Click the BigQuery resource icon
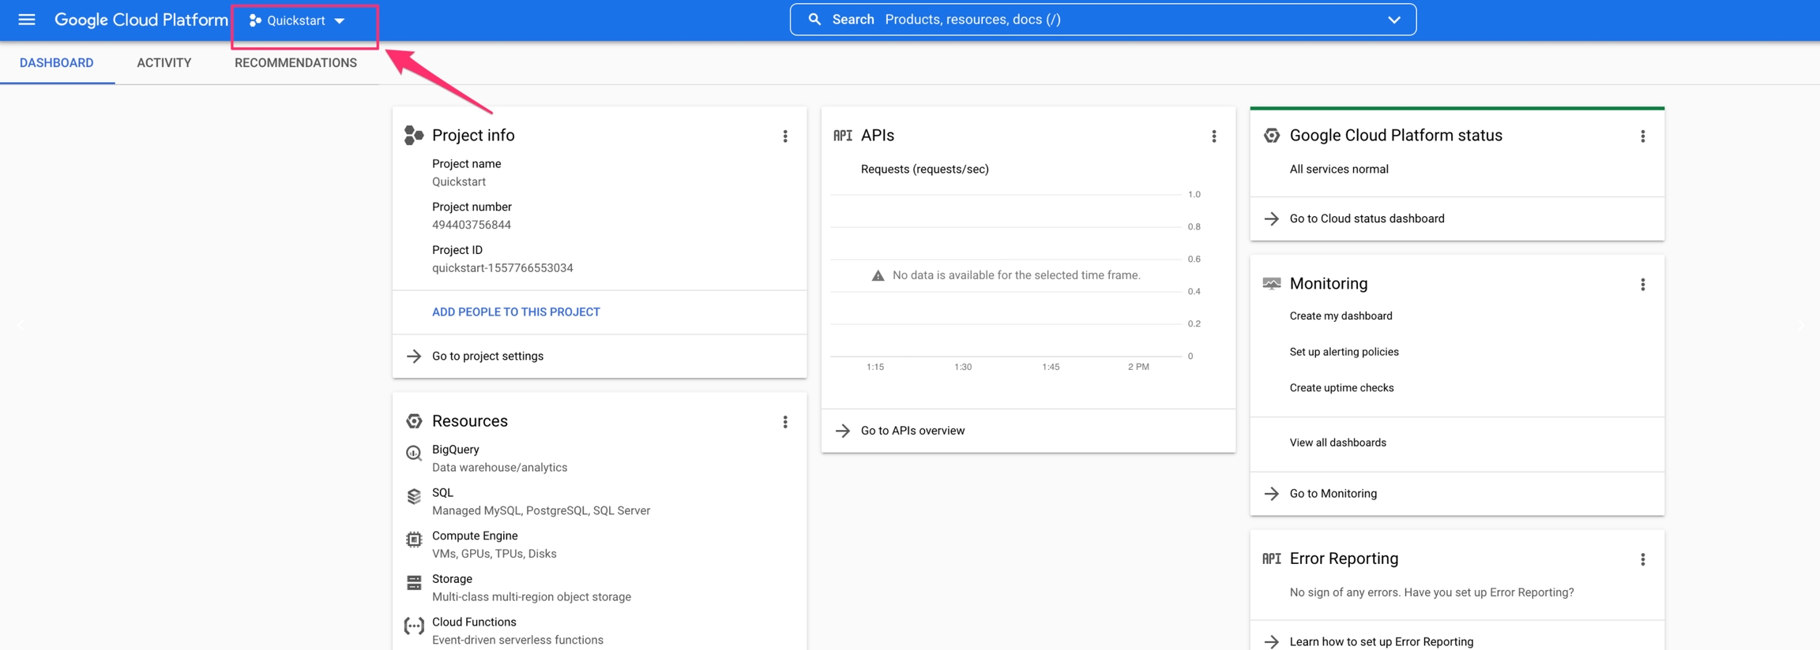The image size is (1820, 650). coord(414,454)
